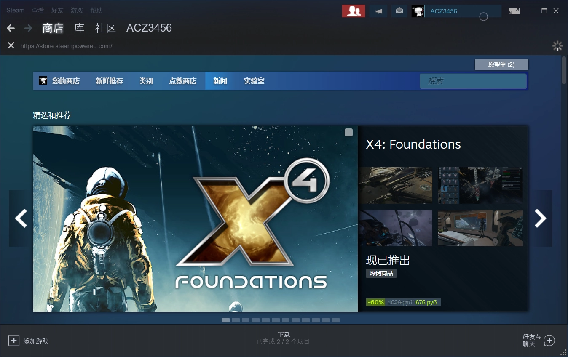The height and width of the screenshot is (357, 568).
Task: Open the inbox envelope icon
Action: pyautogui.click(x=399, y=11)
